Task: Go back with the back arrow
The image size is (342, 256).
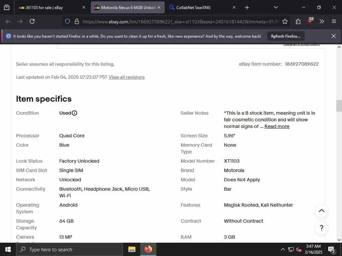Action: tap(8, 21)
